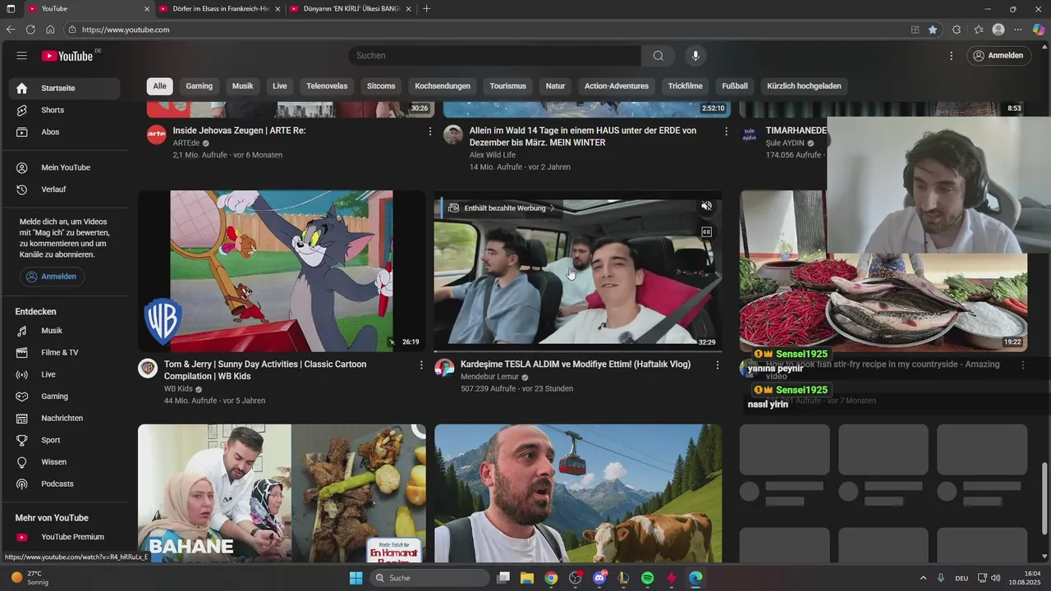Open the Mendebur Lemur channel link
Image resolution: width=1051 pixels, height=591 pixels.
pos(489,377)
